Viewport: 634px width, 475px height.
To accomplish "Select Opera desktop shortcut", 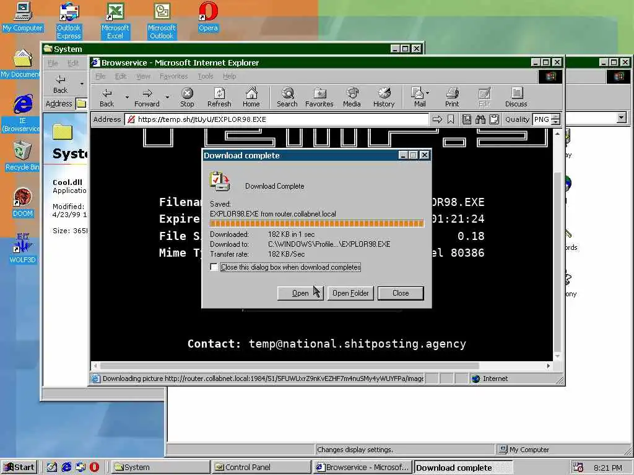I will pyautogui.click(x=208, y=17).
